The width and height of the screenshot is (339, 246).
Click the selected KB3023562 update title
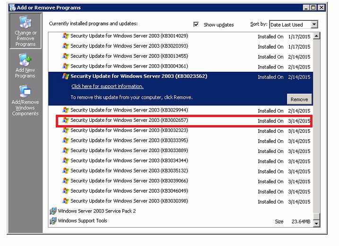pyautogui.click(x=139, y=76)
